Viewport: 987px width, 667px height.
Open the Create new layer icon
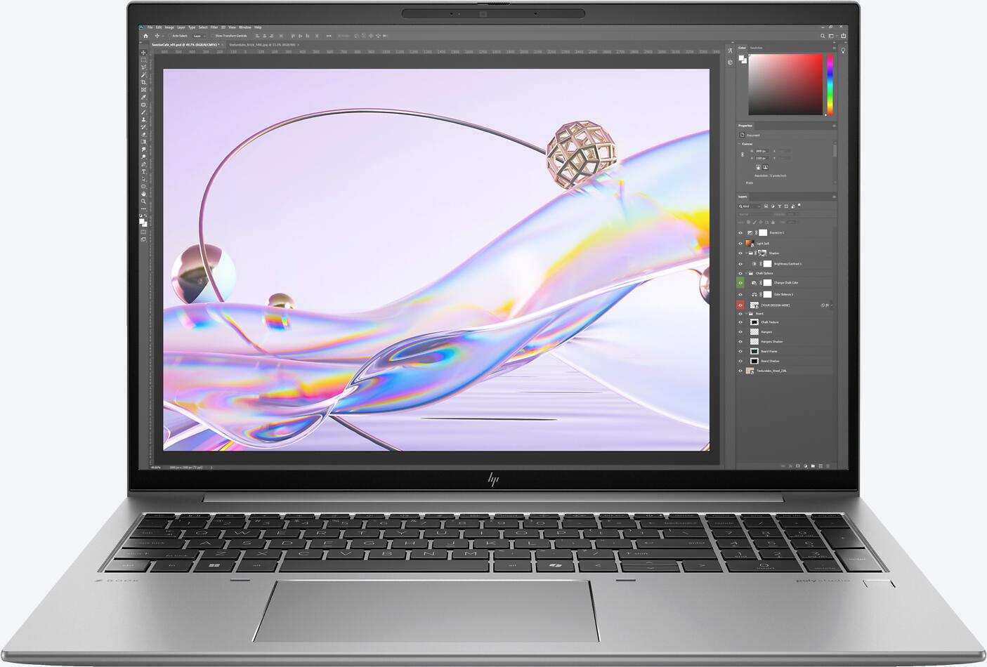point(821,466)
